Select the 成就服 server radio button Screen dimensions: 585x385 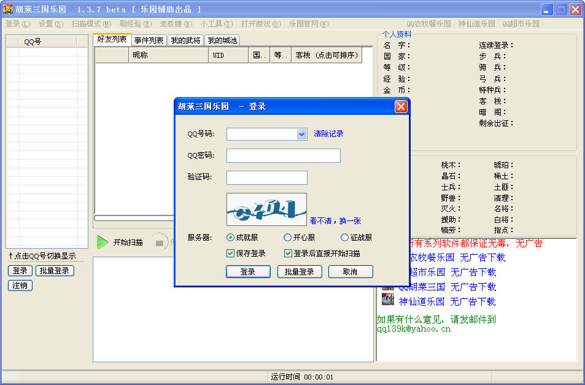(230, 237)
